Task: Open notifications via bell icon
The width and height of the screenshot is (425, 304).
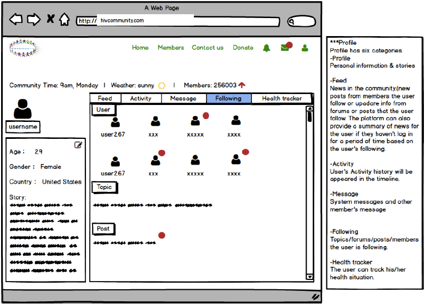Action: (x=266, y=48)
